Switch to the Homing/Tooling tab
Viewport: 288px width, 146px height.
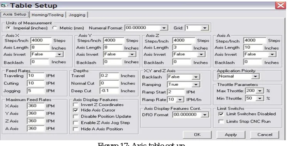pos(48,15)
